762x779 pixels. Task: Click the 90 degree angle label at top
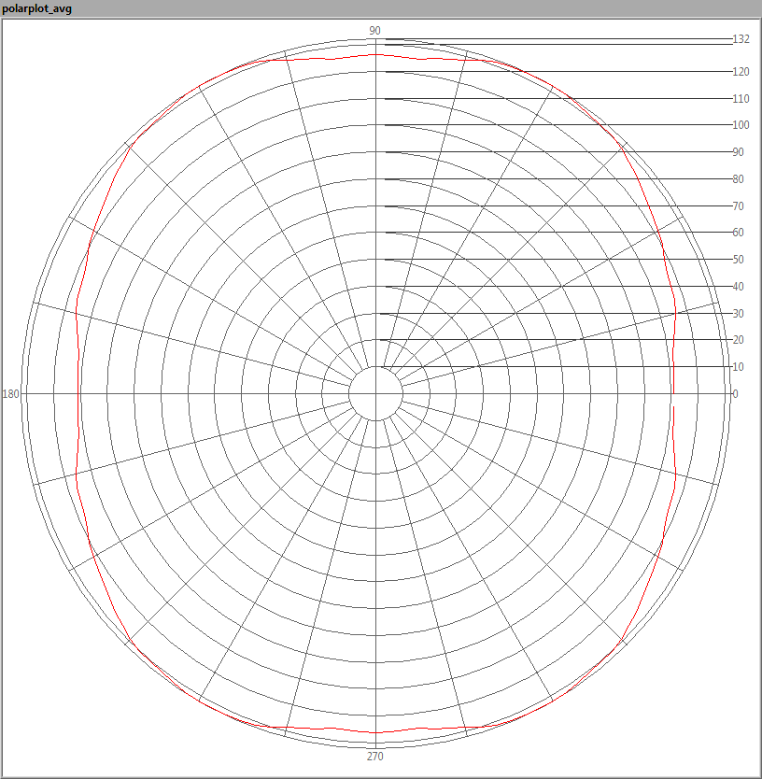point(374,31)
